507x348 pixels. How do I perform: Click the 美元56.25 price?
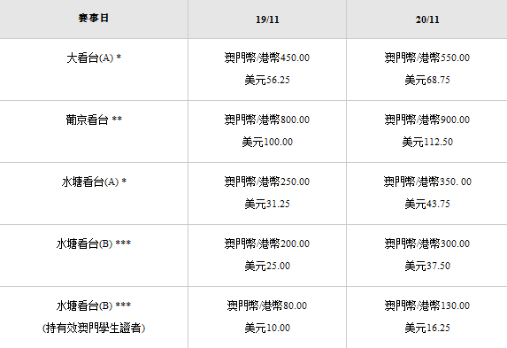point(267,80)
